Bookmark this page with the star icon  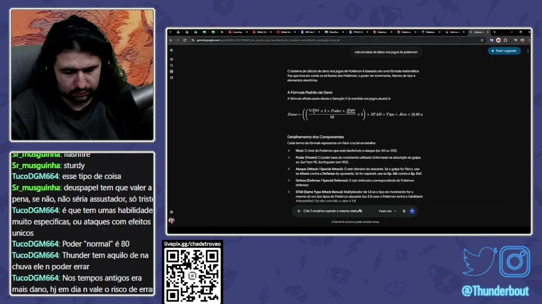coord(482,40)
